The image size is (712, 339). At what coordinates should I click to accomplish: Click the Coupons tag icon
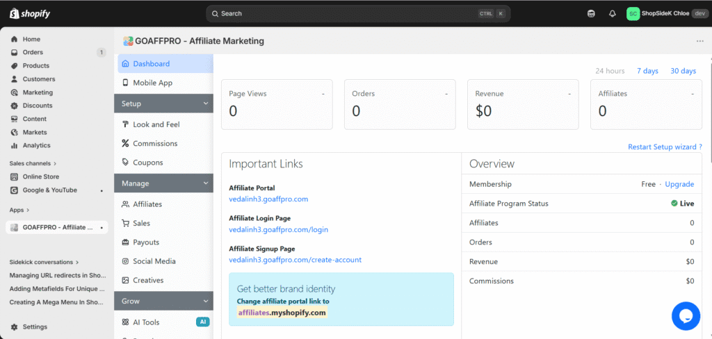pos(125,163)
